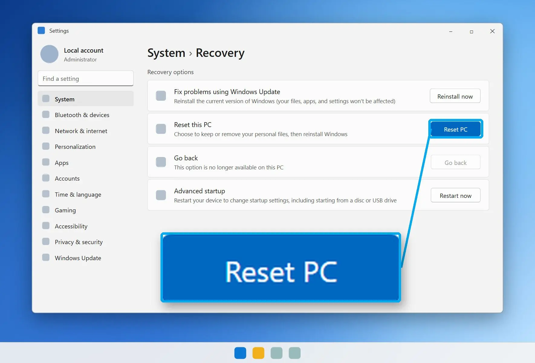Go to Privacy & security

[x=86, y=242]
